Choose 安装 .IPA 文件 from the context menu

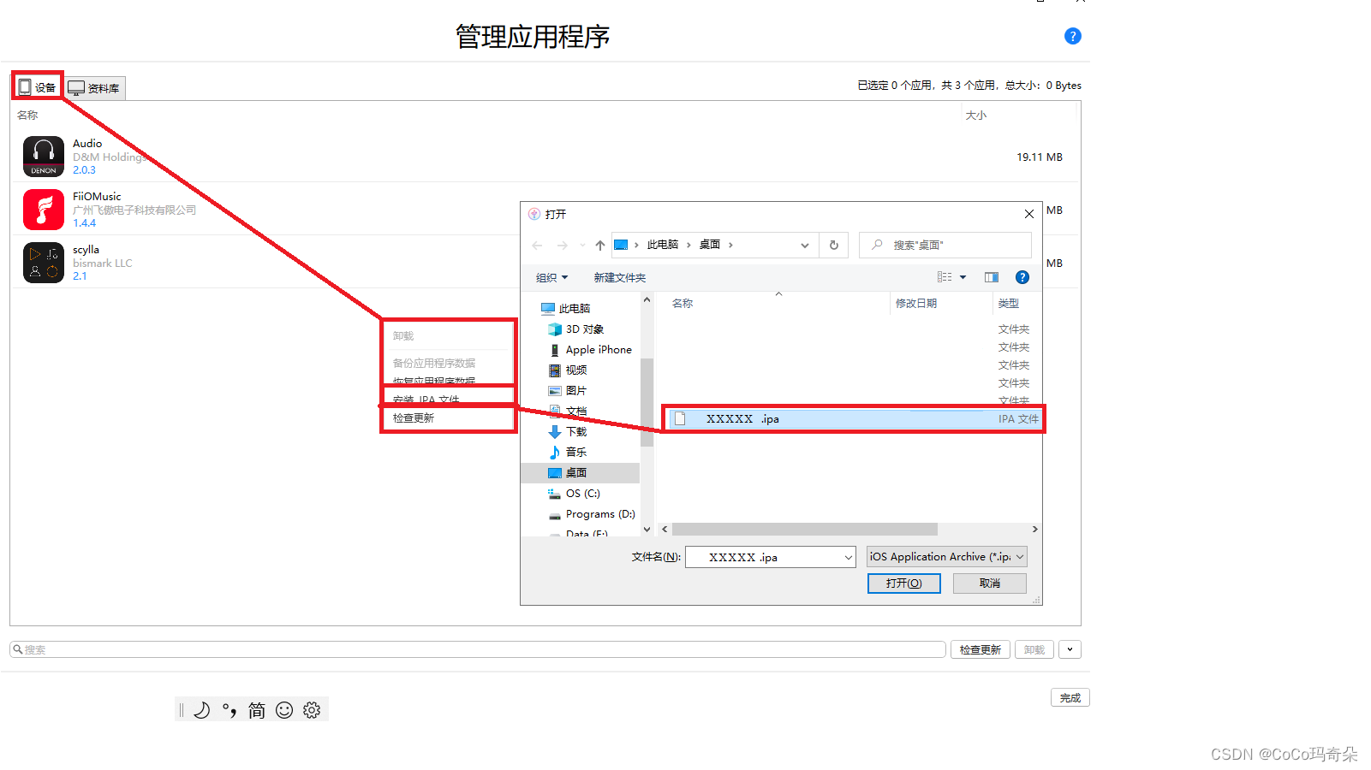(426, 400)
